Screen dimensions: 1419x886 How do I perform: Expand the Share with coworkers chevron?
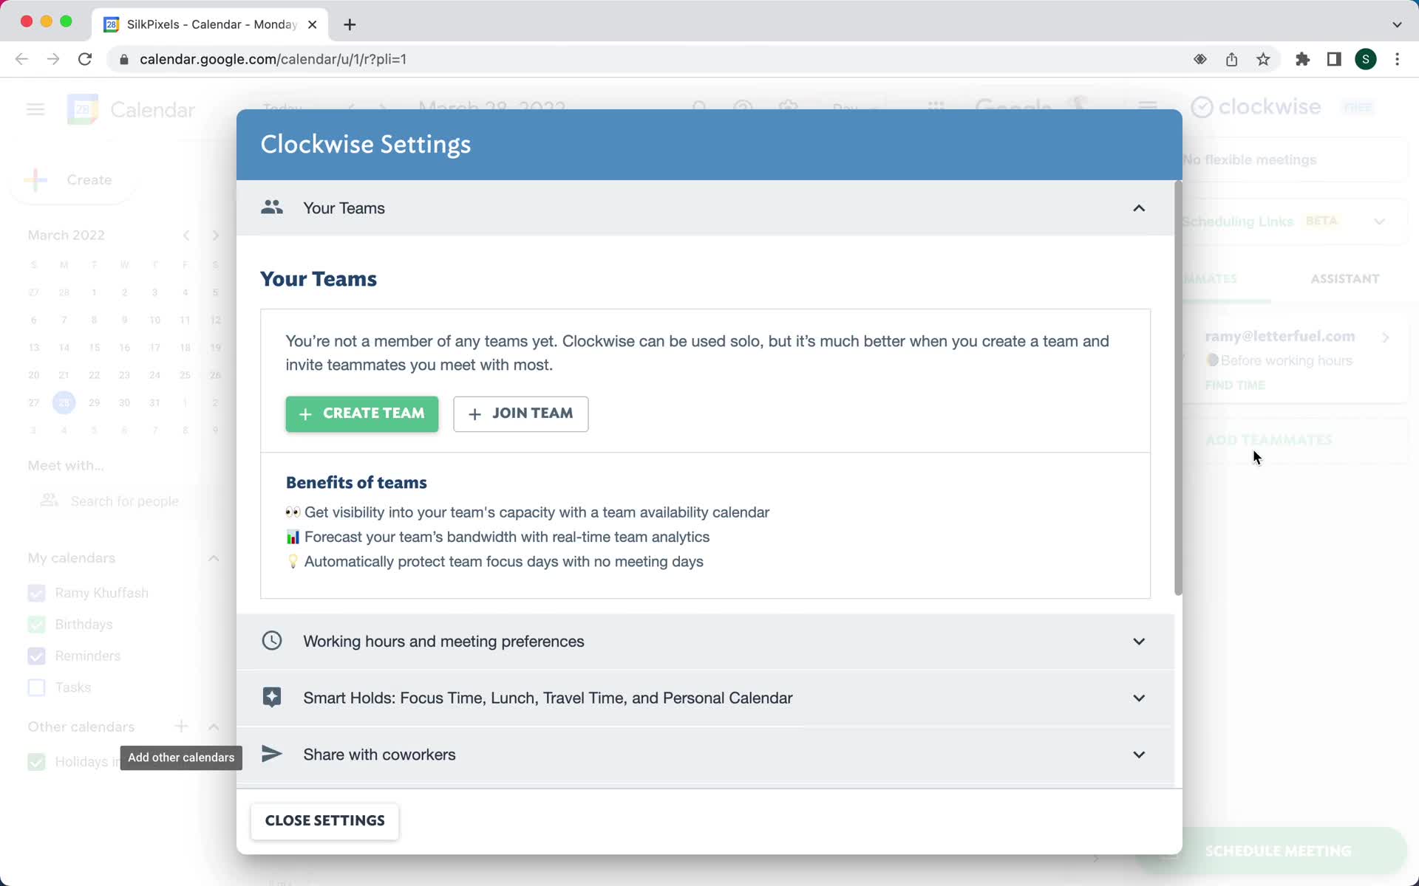(1139, 755)
